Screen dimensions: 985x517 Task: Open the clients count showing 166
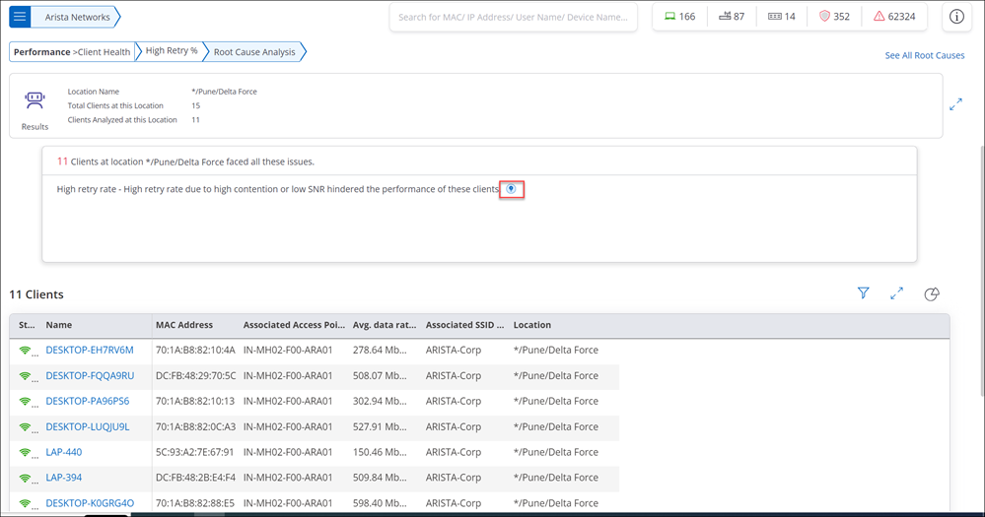(679, 17)
